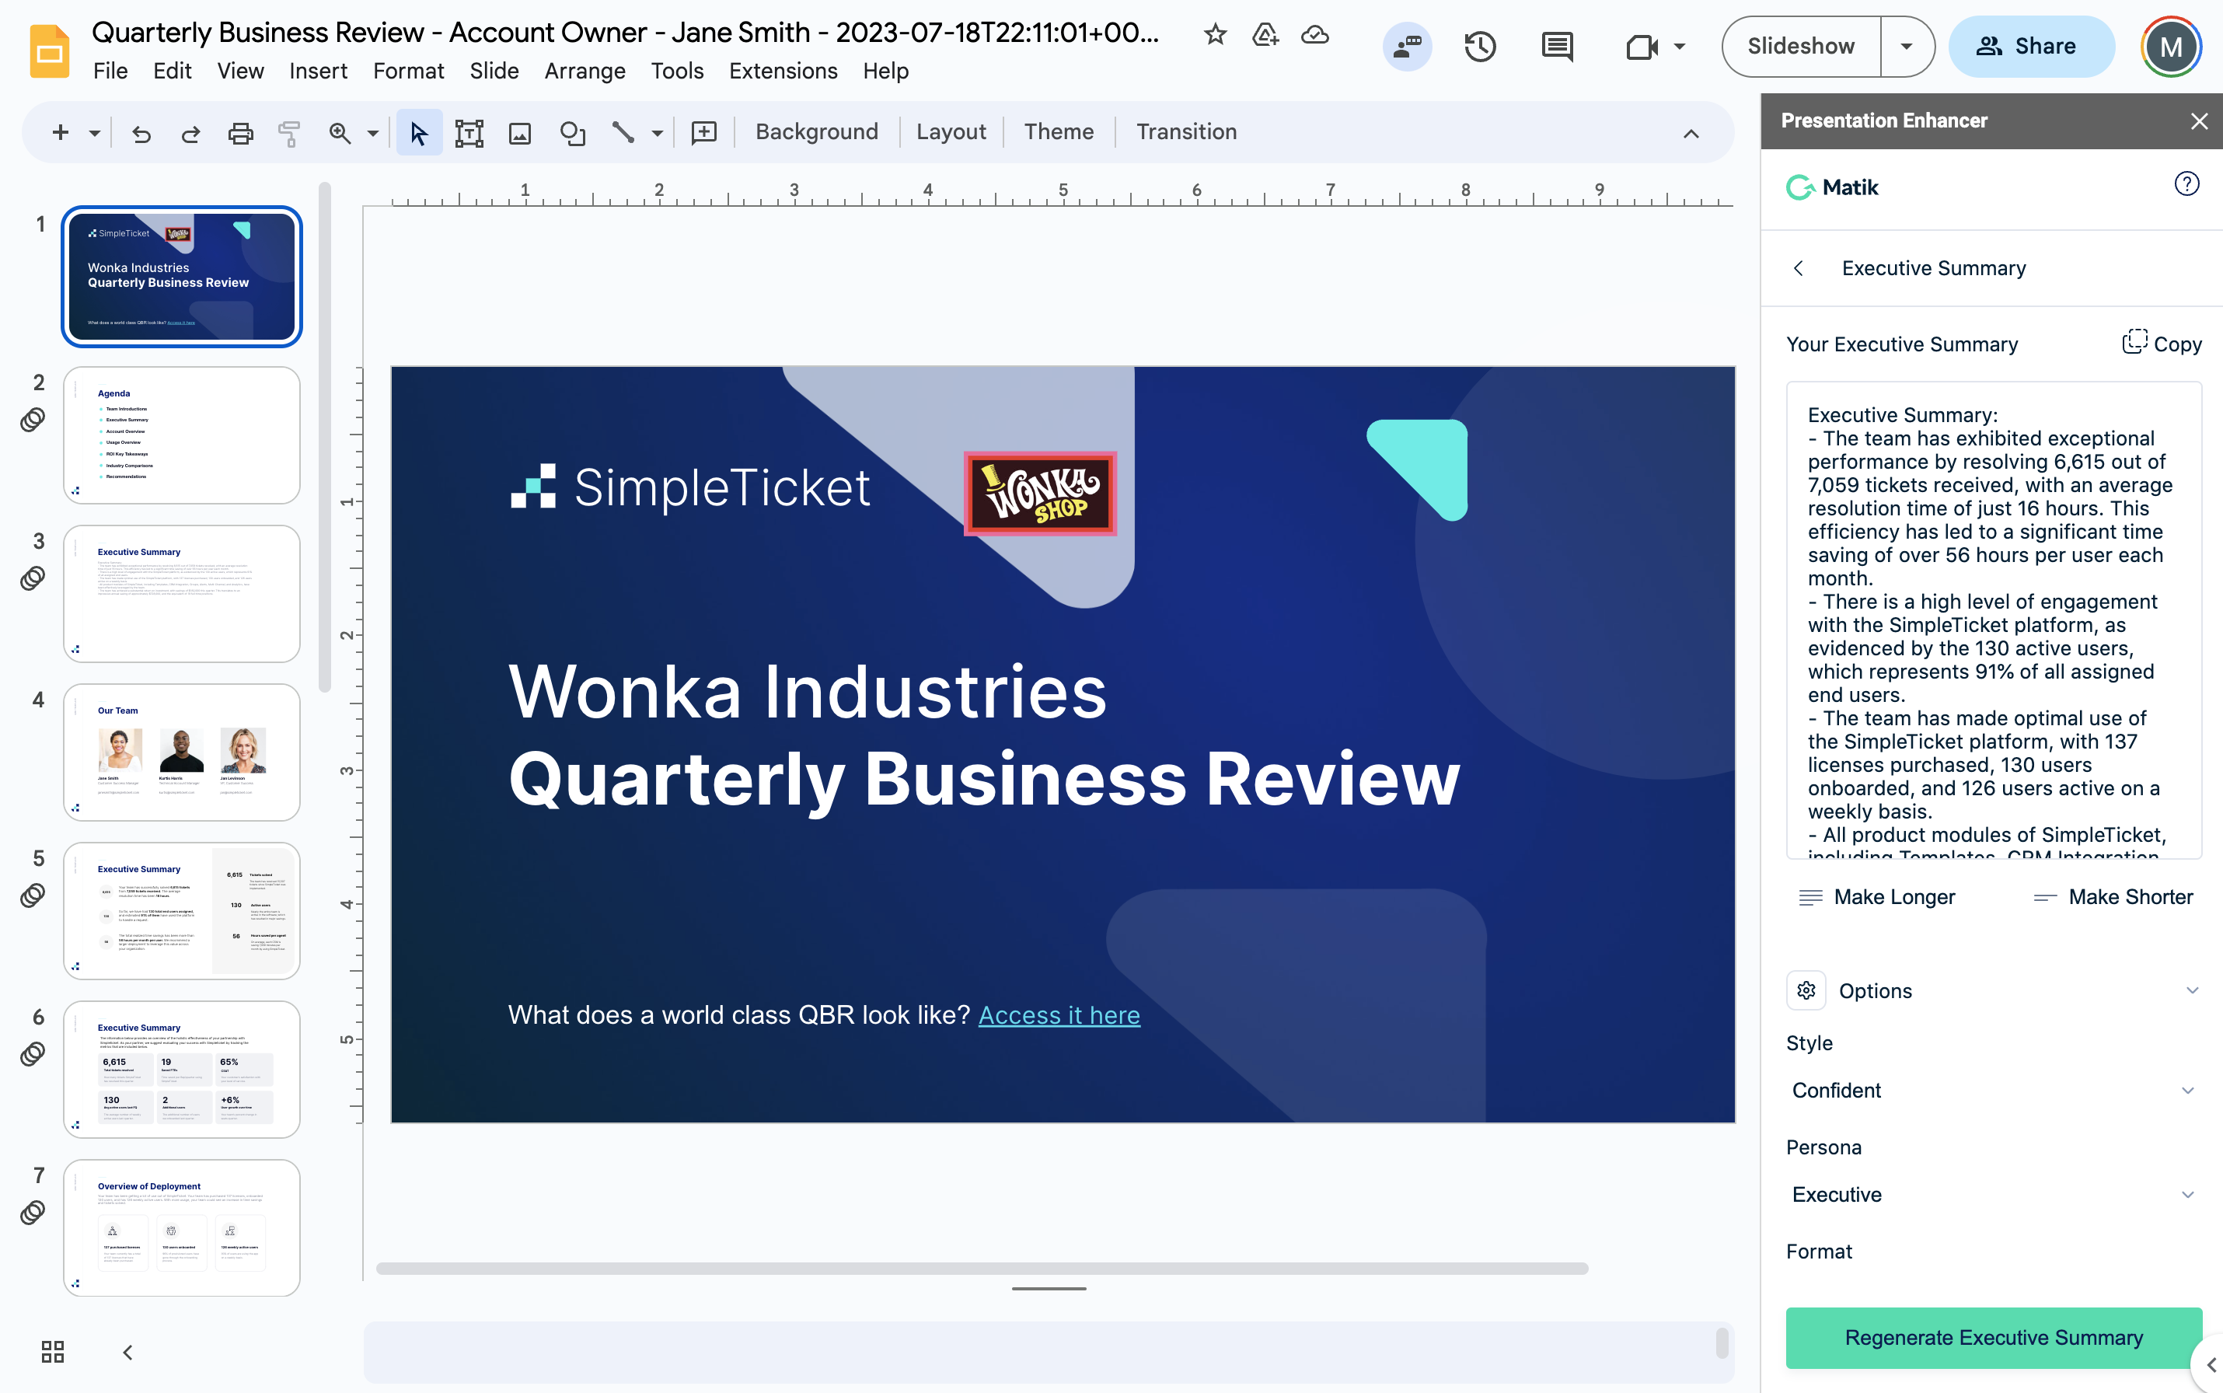This screenshot has height=1393, width=2223.
Task: Select the Our Team slide thumbnail
Action: [181, 752]
